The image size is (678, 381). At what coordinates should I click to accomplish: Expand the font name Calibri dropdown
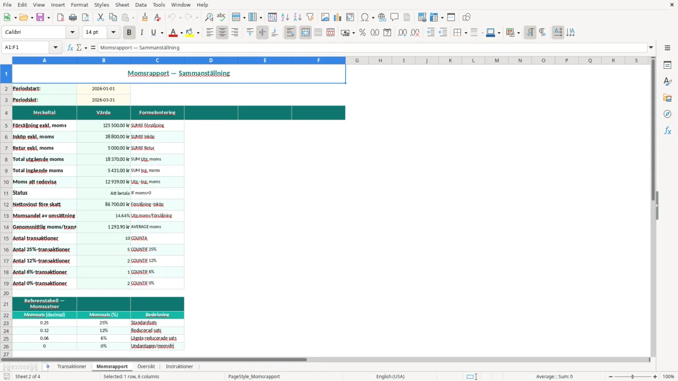[x=72, y=33]
